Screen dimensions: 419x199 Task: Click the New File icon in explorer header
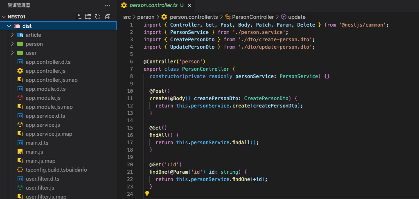click(x=78, y=17)
